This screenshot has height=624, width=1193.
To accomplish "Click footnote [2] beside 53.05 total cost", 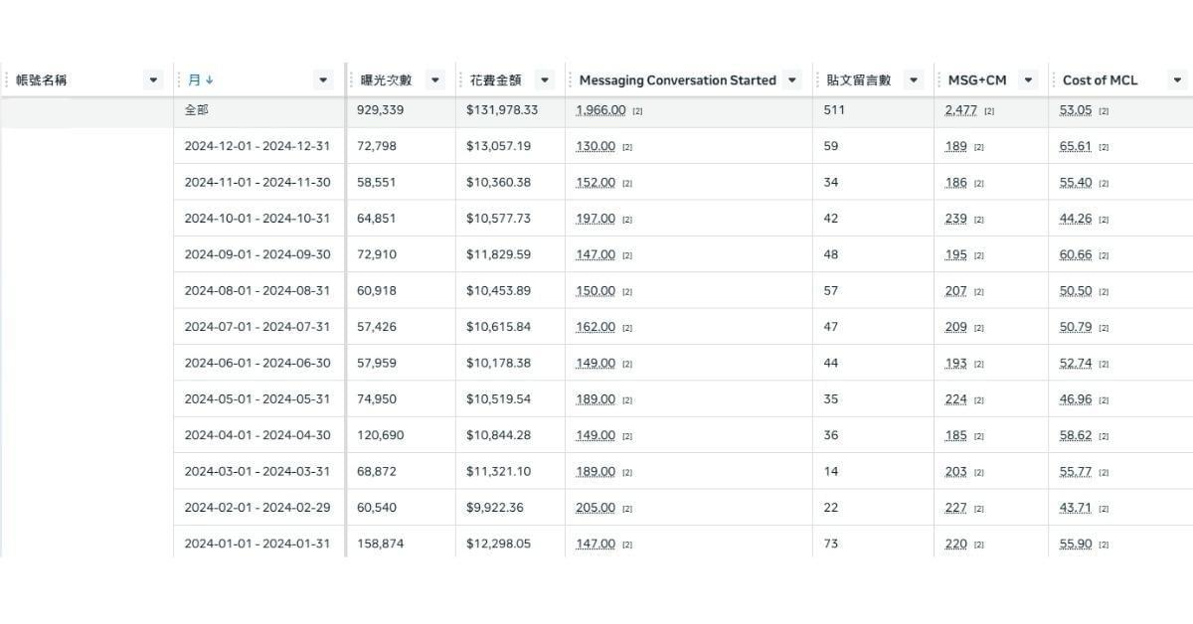I will coord(1104,111).
